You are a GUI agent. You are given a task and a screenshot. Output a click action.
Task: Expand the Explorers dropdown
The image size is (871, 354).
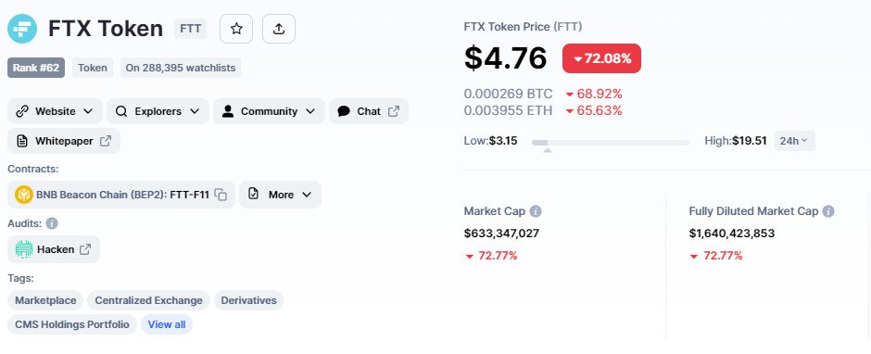(x=158, y=111)
